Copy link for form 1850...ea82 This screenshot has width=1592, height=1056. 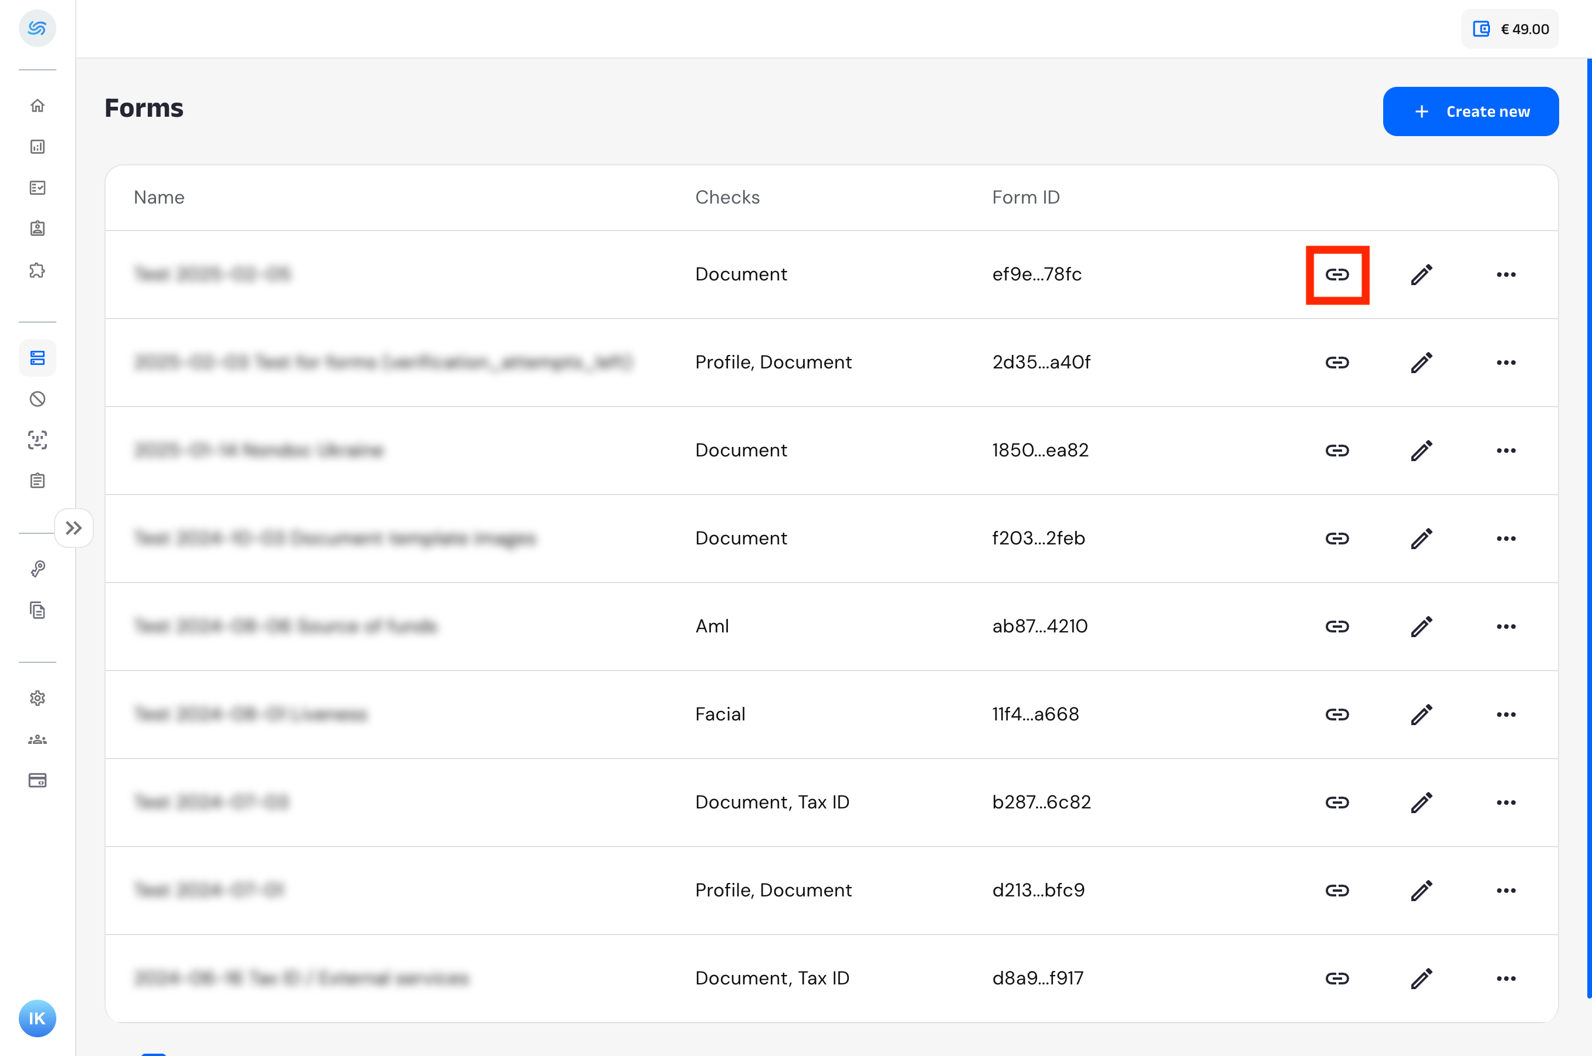coord(1337,451)
